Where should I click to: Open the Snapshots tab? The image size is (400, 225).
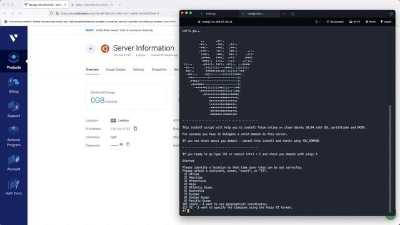coord(159,69)
